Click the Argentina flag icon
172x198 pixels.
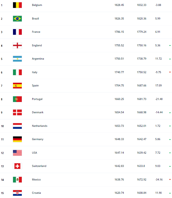17,59
